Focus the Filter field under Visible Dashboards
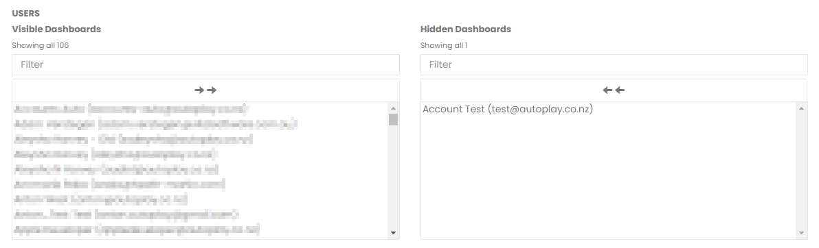The image size is (819, 248). 206,64
